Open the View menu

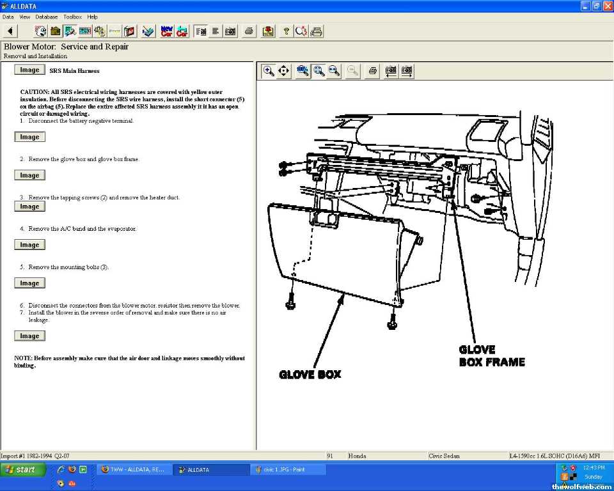point(24,17)
